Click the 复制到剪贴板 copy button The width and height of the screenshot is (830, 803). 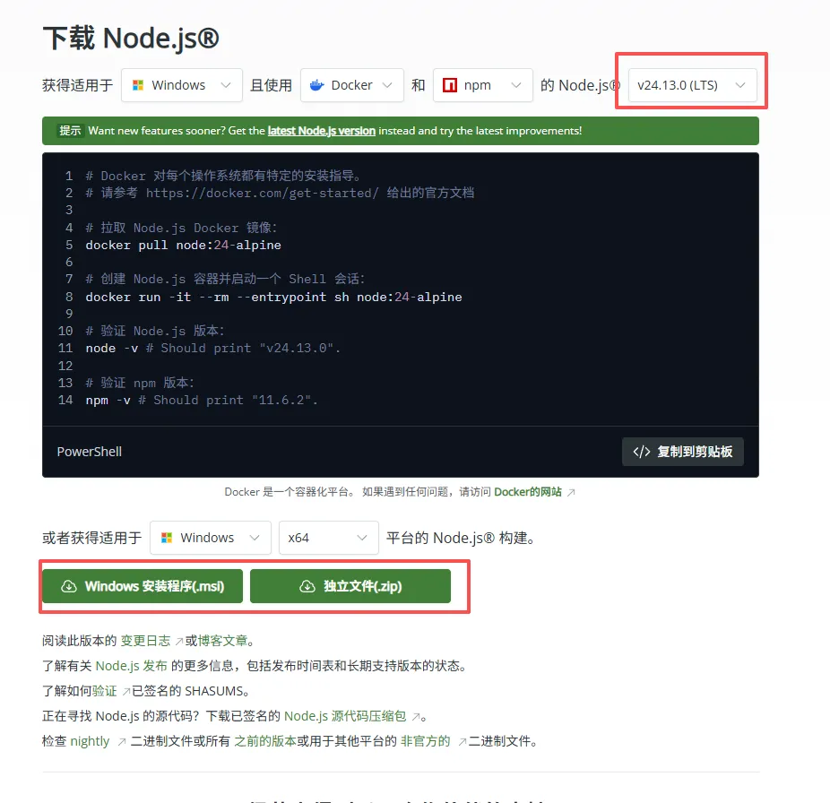click(x=683, y=452)
